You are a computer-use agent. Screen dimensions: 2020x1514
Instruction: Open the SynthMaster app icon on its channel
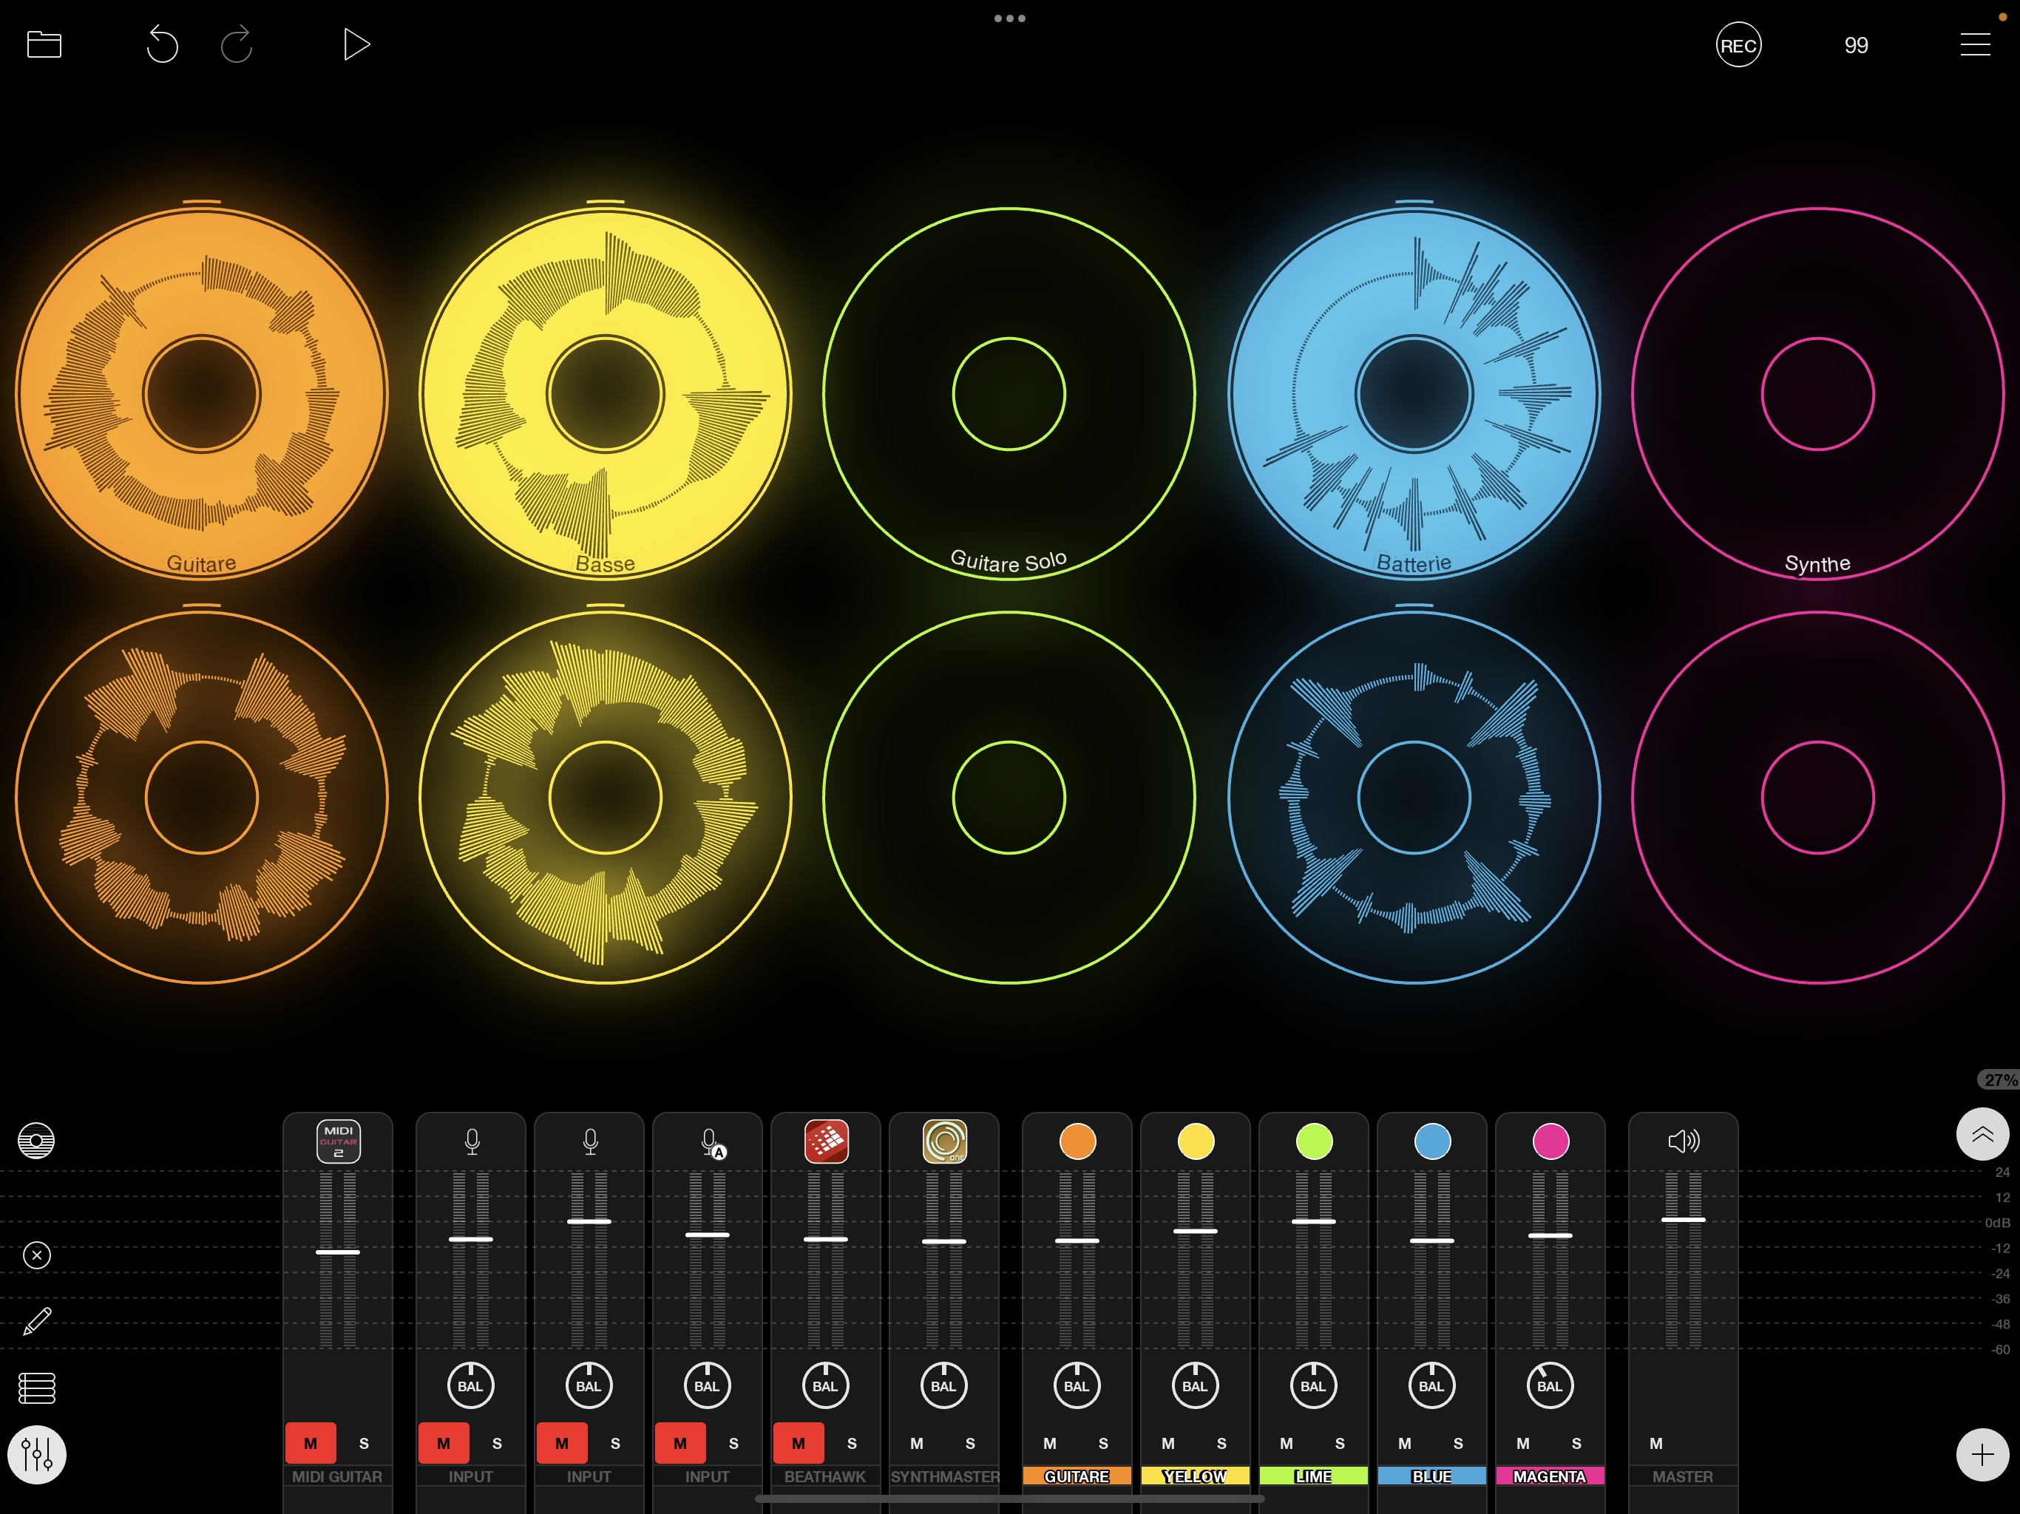point(944,1141)
